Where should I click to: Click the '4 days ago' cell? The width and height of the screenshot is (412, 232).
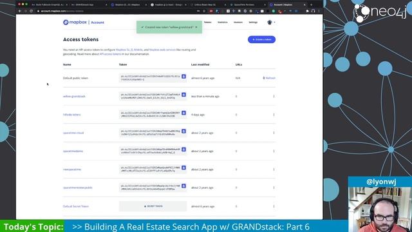coord(198,115)
